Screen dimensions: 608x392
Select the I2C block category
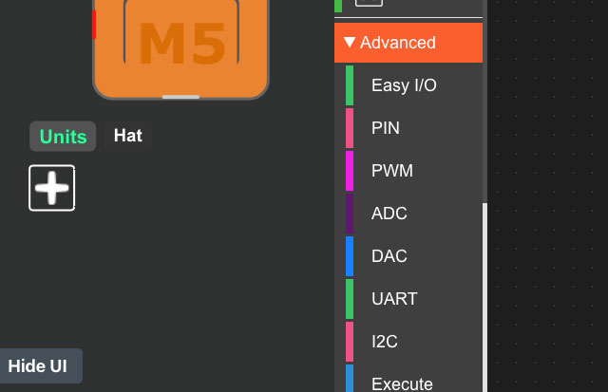point(387,342)
